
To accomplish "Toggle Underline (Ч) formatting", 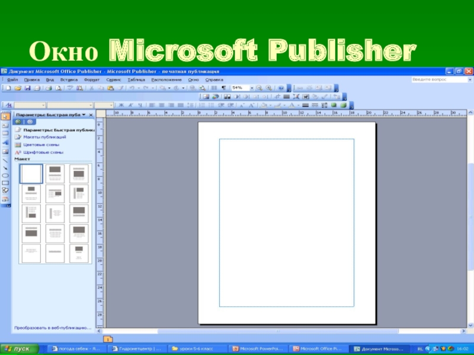I will pyautogui.click(x=140, y=105).
